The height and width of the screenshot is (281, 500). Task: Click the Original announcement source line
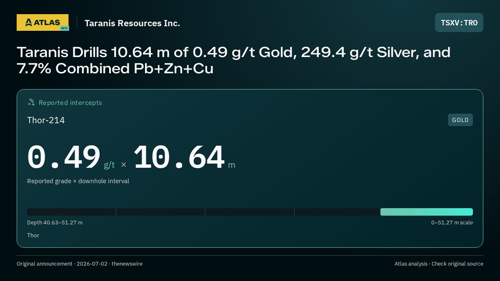pos(80,264)
